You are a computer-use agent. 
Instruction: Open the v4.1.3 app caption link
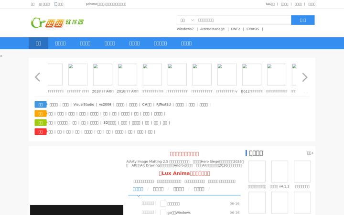coord(279,186)
